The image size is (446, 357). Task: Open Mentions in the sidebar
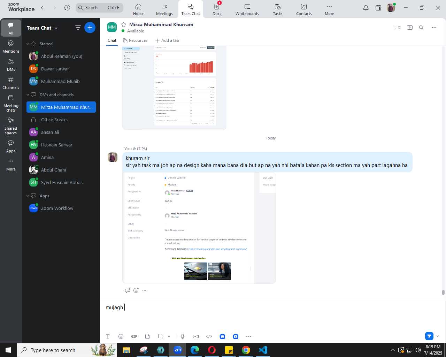pyautogui.click(x=11, y=46)
